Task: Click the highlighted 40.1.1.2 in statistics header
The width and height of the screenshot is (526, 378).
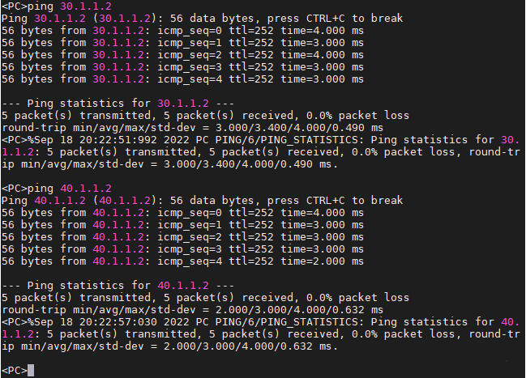Action: pos(183,286)
